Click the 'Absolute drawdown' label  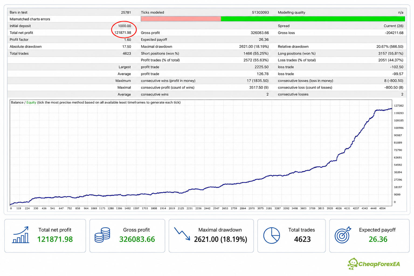26,47
